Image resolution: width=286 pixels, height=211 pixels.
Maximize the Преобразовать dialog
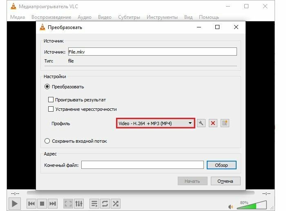tap(217, 27)
